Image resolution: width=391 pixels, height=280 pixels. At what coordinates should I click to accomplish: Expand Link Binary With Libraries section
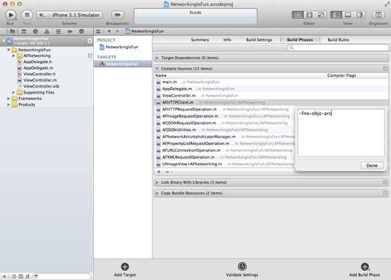pyautogui.click(x=157, y=182)
